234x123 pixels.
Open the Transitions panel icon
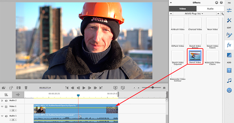click(229, 55)
